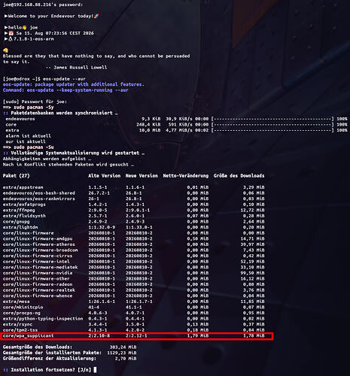The width and height of the screenshot is (350, 376).
Task: Select the core/linux-firmware-cirrus package name
Action: tap(38, 256)
